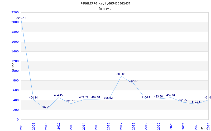
Task: Click the x-axis year 2010
Action: (46, 126)
